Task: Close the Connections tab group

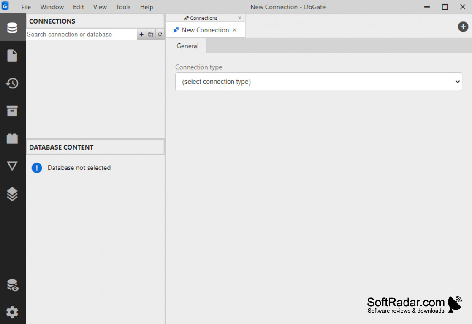Action: tap(240, 18)
